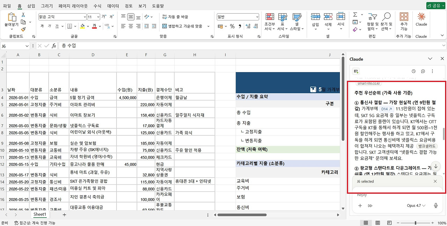The image size is (447, 226).
Task: Apply right text alignment
Action: click(139, 26)
